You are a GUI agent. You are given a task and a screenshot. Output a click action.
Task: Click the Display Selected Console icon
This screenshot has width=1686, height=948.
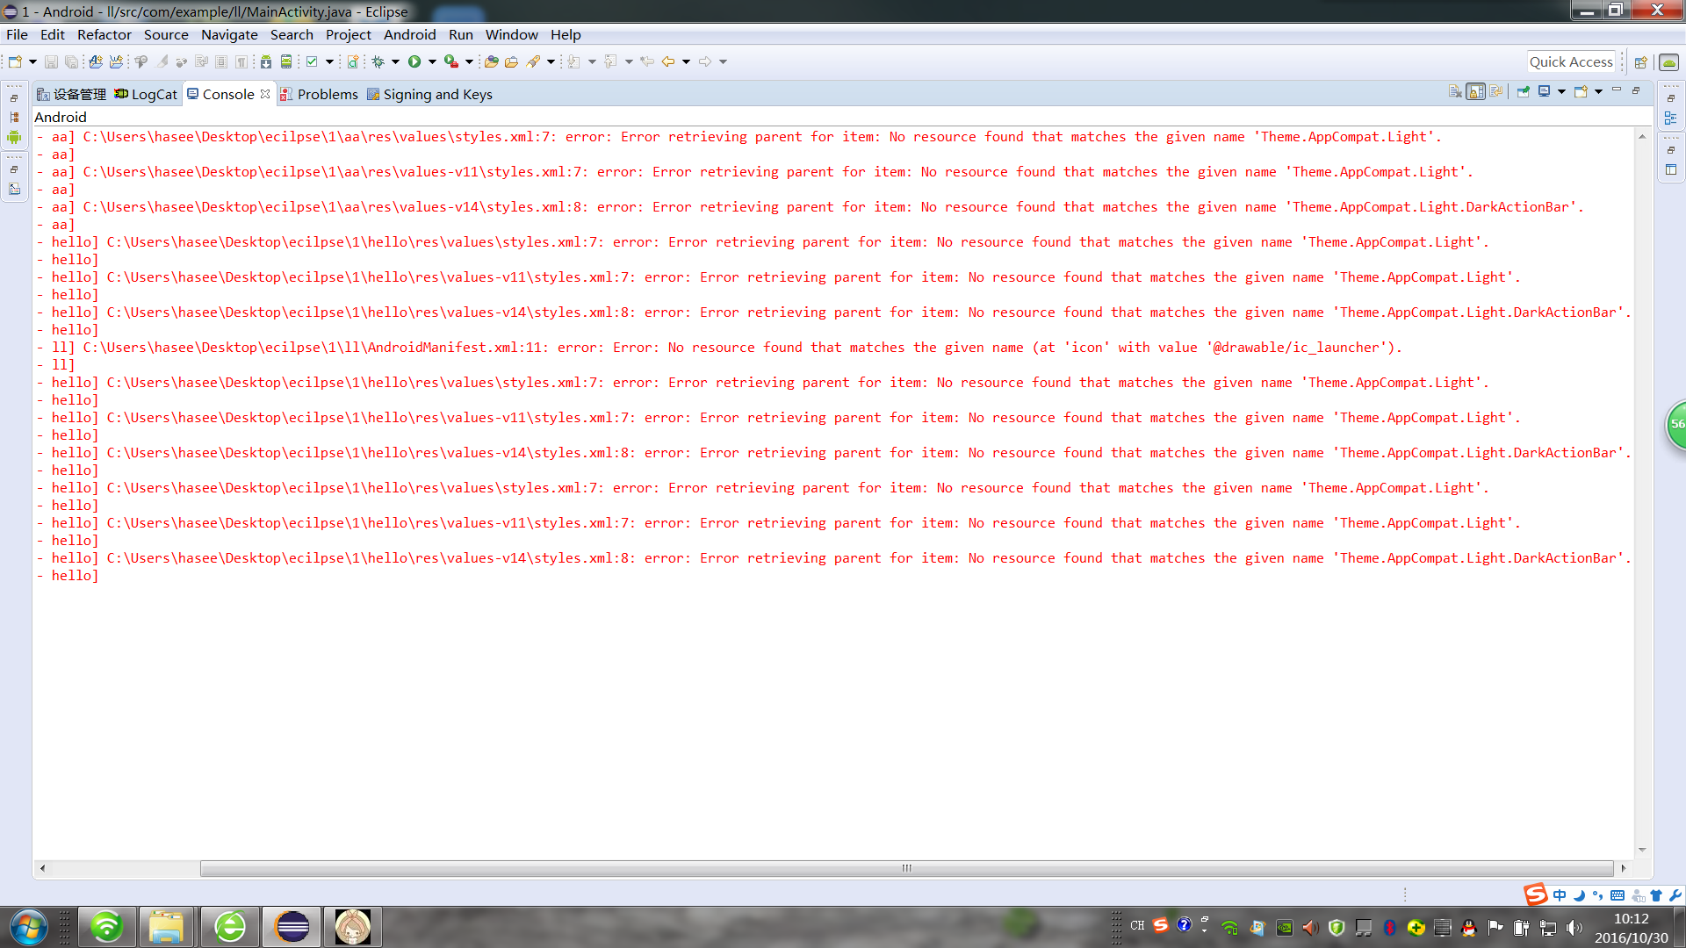click(1545, 91)
